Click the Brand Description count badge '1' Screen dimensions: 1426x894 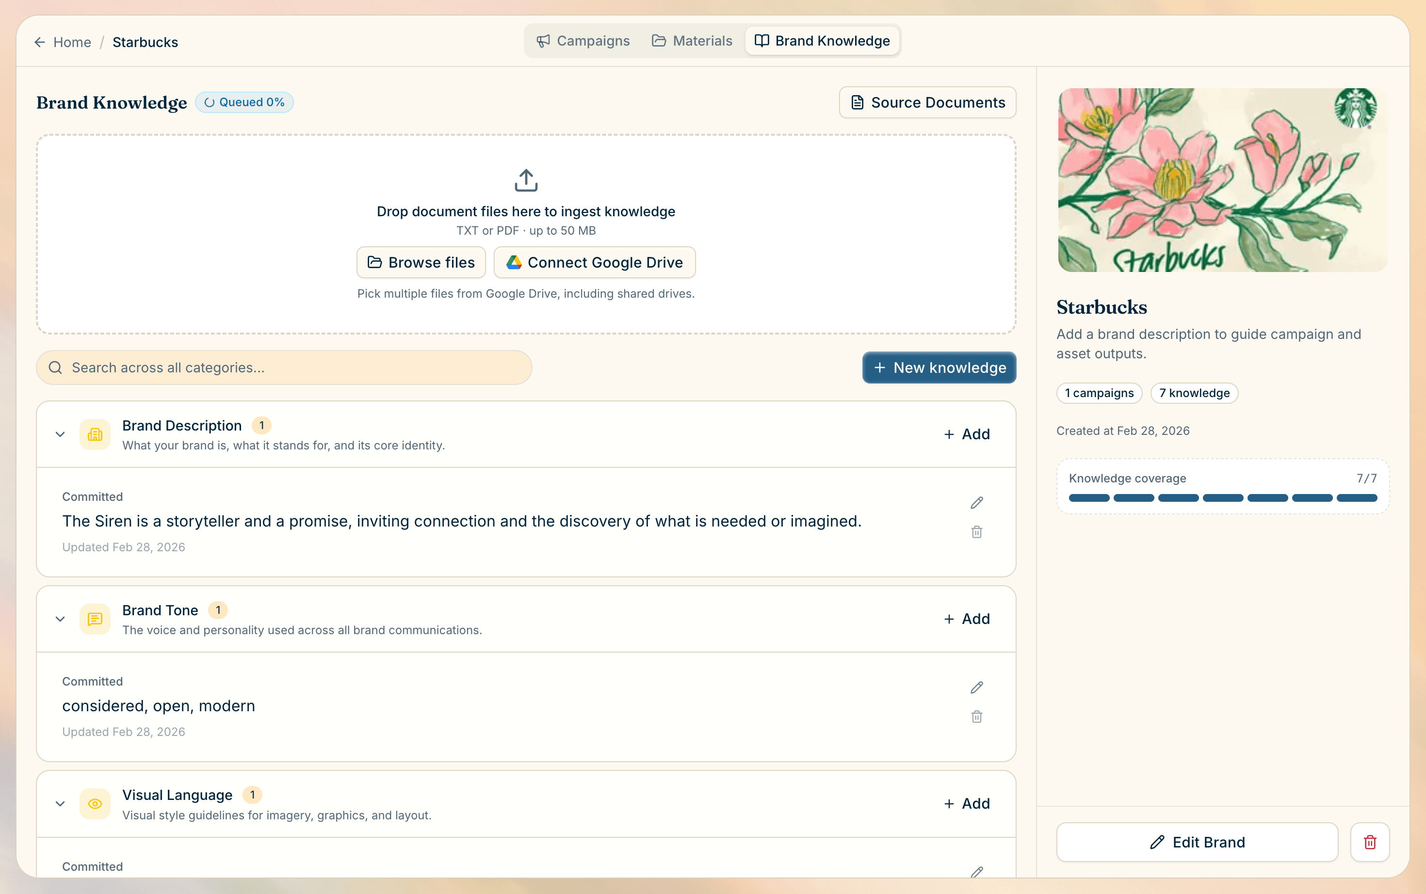coord(261,426)
